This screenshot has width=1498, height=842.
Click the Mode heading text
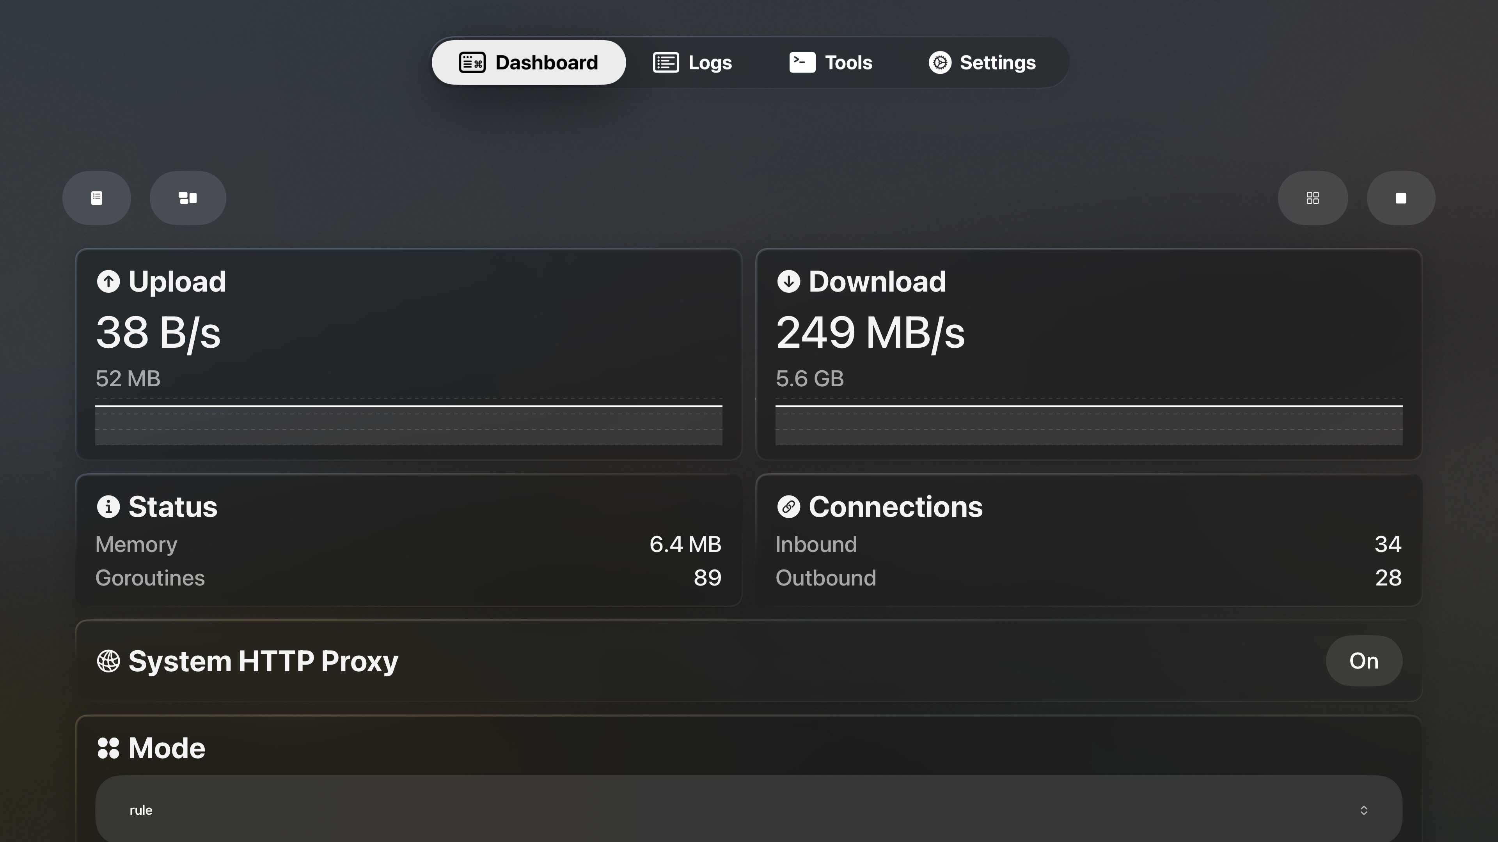[167, 748]
